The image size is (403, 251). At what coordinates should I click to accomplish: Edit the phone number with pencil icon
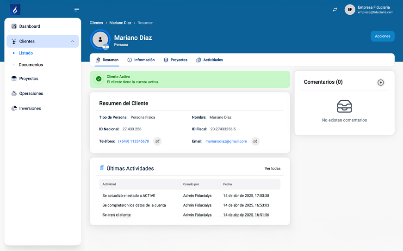coord(157,141)
